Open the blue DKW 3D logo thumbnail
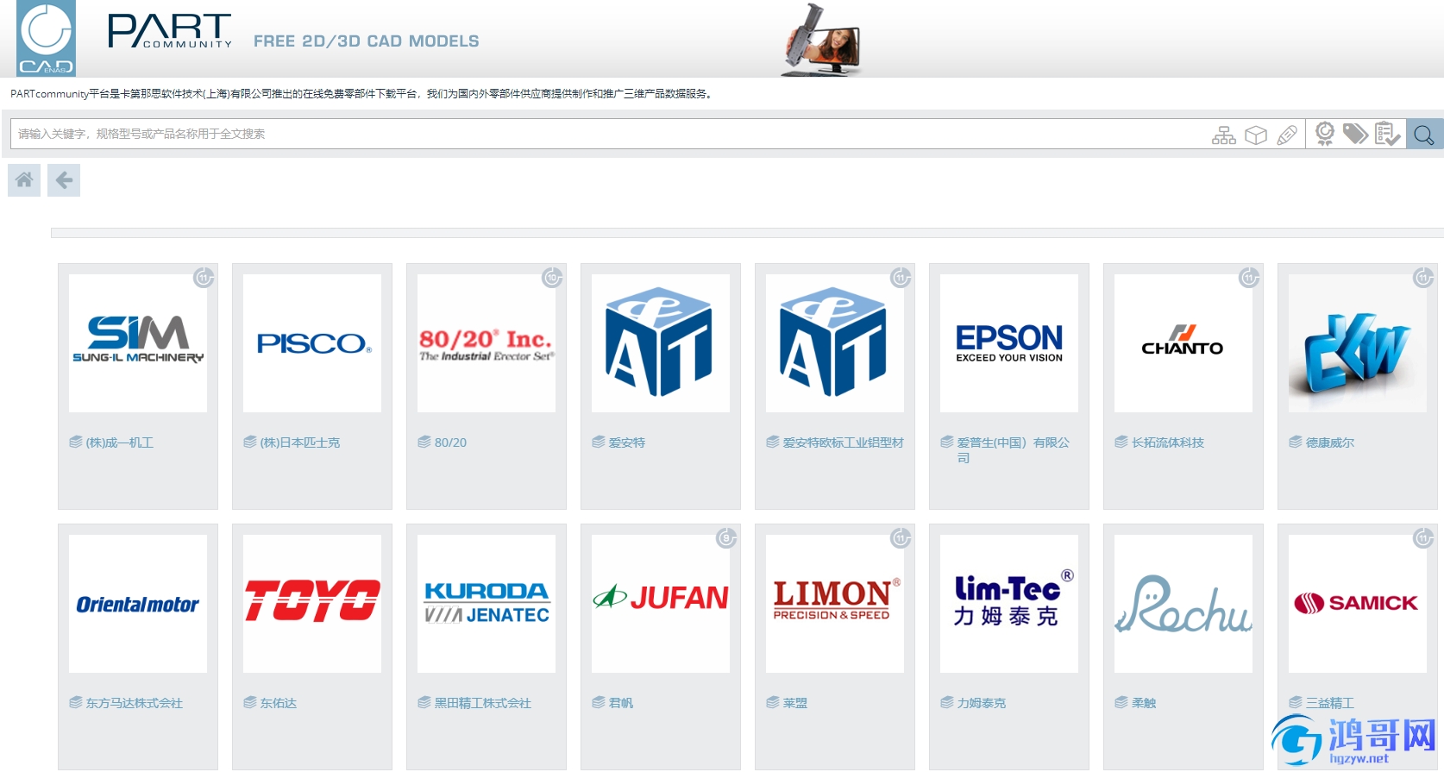 (x=1358, y=343)
